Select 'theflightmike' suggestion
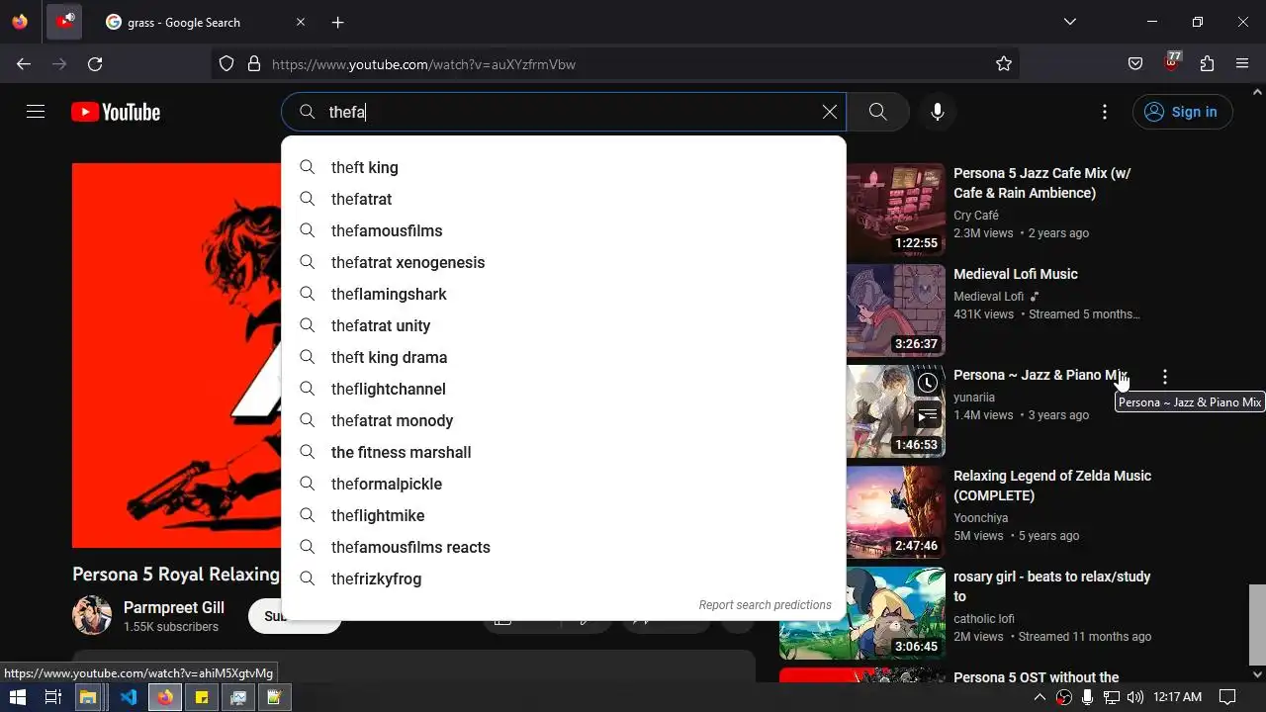The width and height of the screenshot is (1266, 712). (564, 515)
